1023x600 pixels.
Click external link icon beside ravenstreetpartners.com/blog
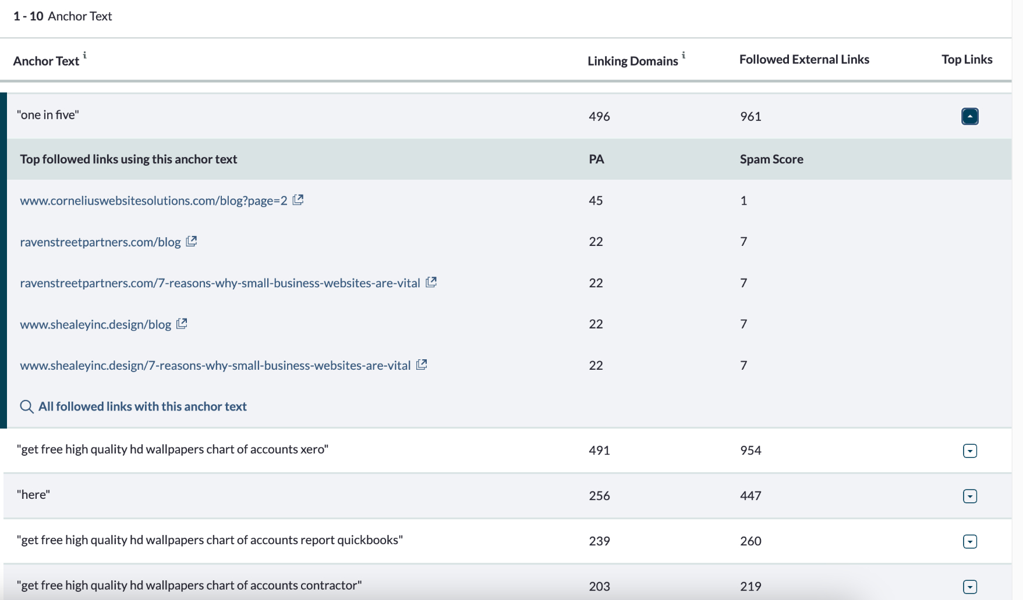click(192, 241)
